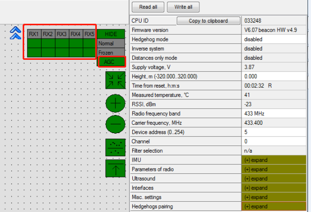Click the fit-to-view inward arrows icon
Viewport: 311px width, 212px height.
115,80
